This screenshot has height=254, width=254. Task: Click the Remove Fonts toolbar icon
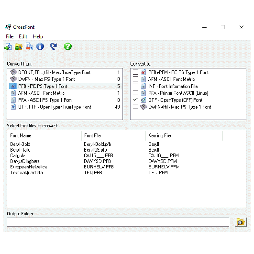coord(29,47)
